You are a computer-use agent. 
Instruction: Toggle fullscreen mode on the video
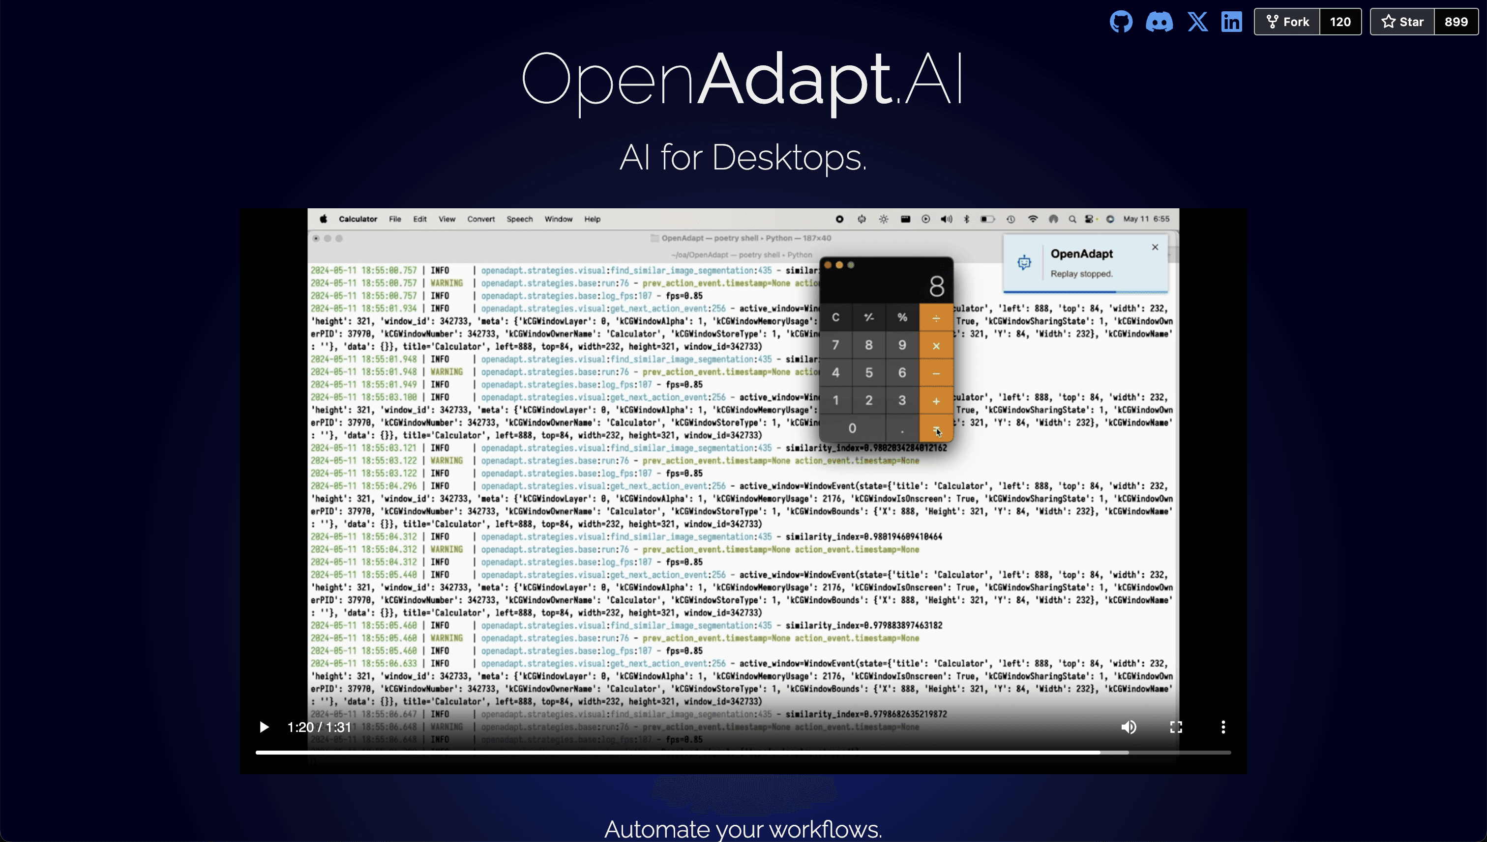[1176, 727]
